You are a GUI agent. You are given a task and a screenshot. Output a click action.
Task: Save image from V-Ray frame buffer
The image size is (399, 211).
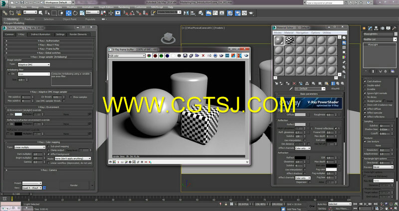coord(185,56)
